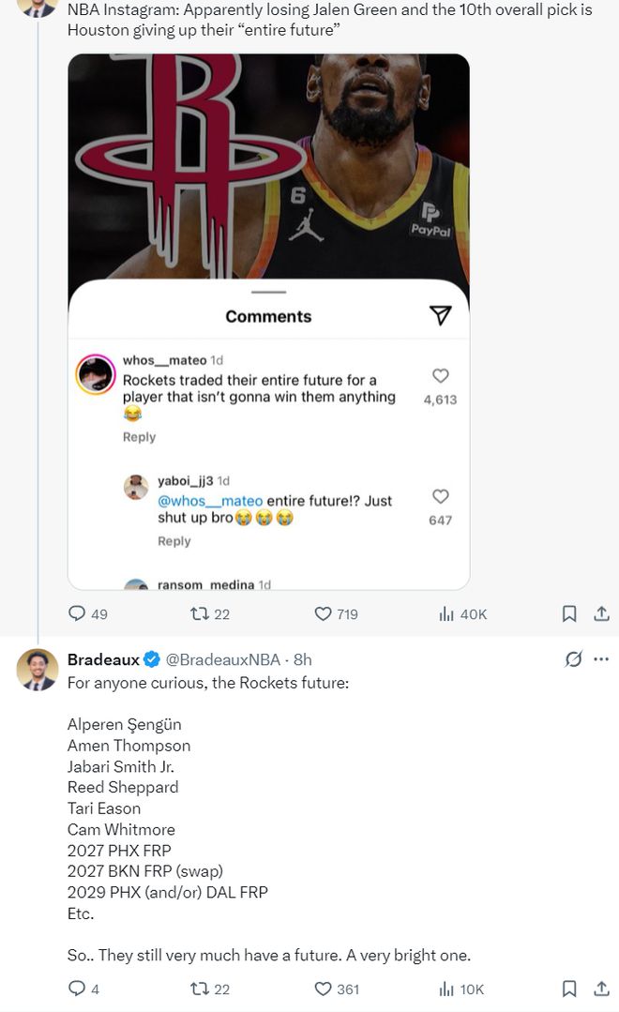
Task: View analytics of the 40K views tweet
Action: (447, 613)
